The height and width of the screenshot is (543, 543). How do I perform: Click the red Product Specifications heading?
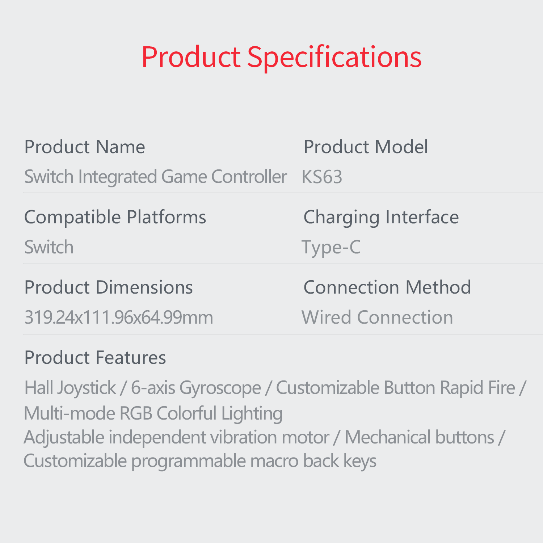281,57
